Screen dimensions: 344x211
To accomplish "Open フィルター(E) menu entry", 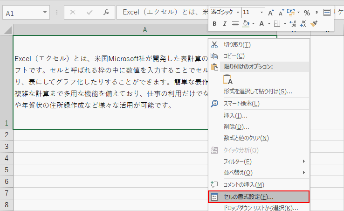I will [x=259, y=162].
